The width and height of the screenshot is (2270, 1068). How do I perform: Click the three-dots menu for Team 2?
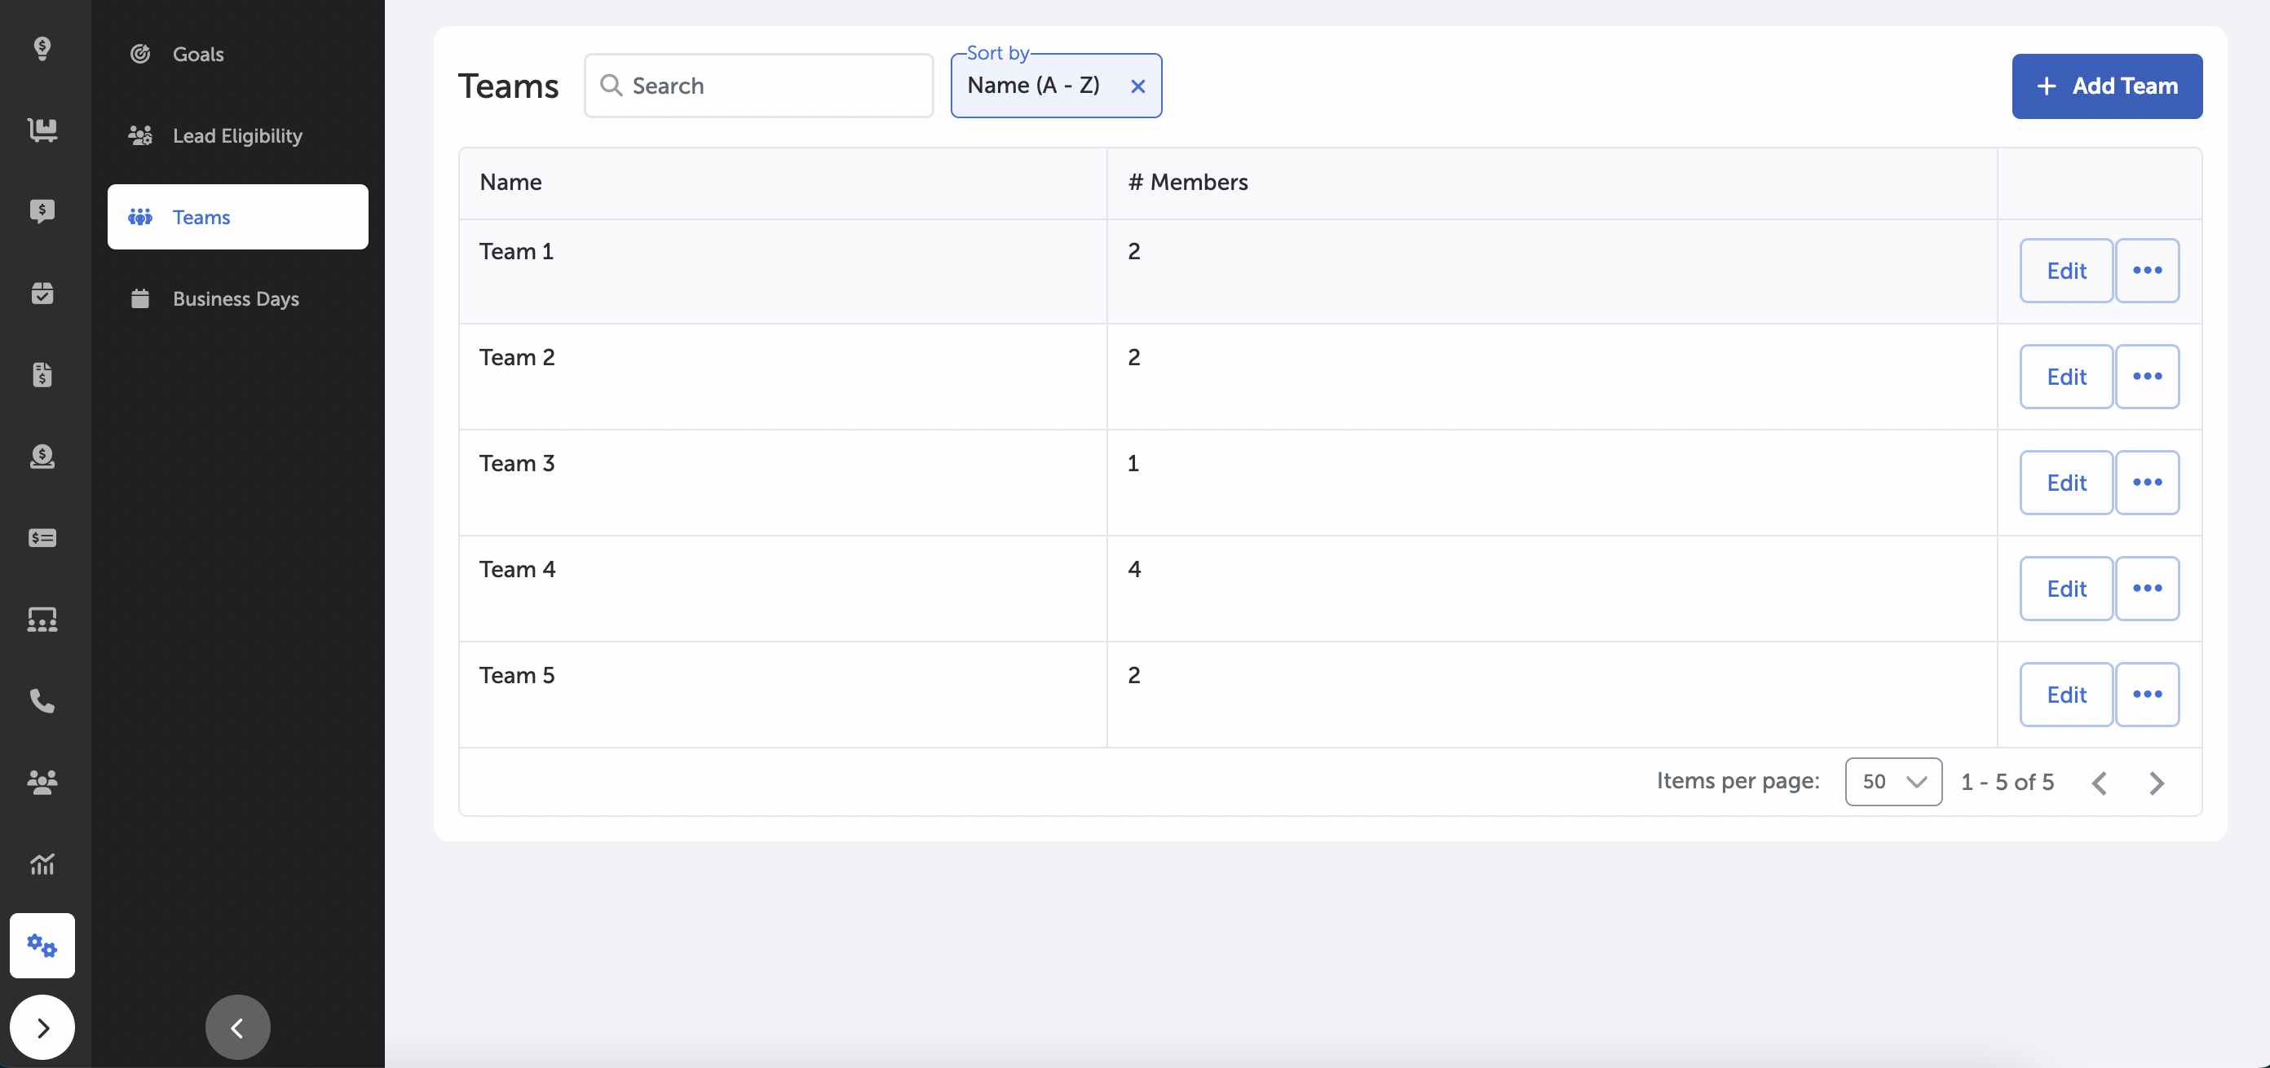click(2149, 377)
